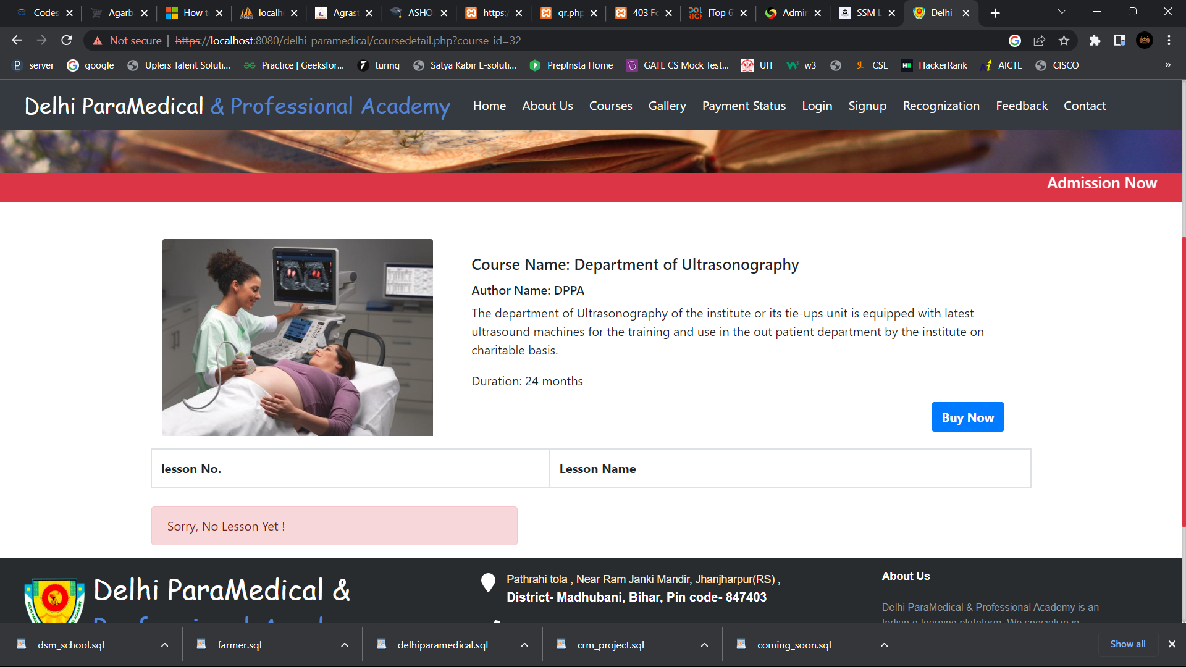Screen dimensions: 1186x667
Task: Open the CSE bookmark
Action: tap(872, 65)
